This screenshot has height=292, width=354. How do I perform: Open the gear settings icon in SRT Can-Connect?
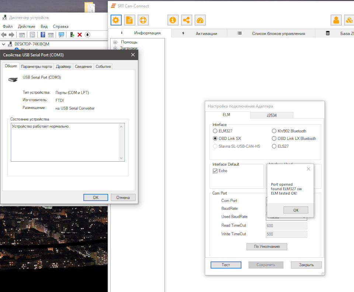(116, 20)
